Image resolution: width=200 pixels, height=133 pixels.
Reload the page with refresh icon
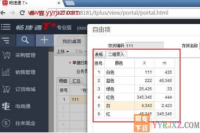pos(22,13)
